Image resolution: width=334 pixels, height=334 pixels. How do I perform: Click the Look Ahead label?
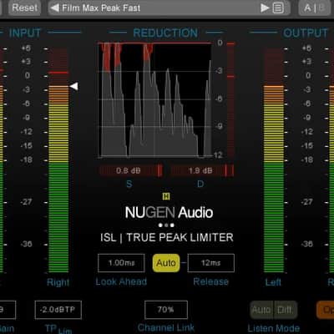[121, 281]
